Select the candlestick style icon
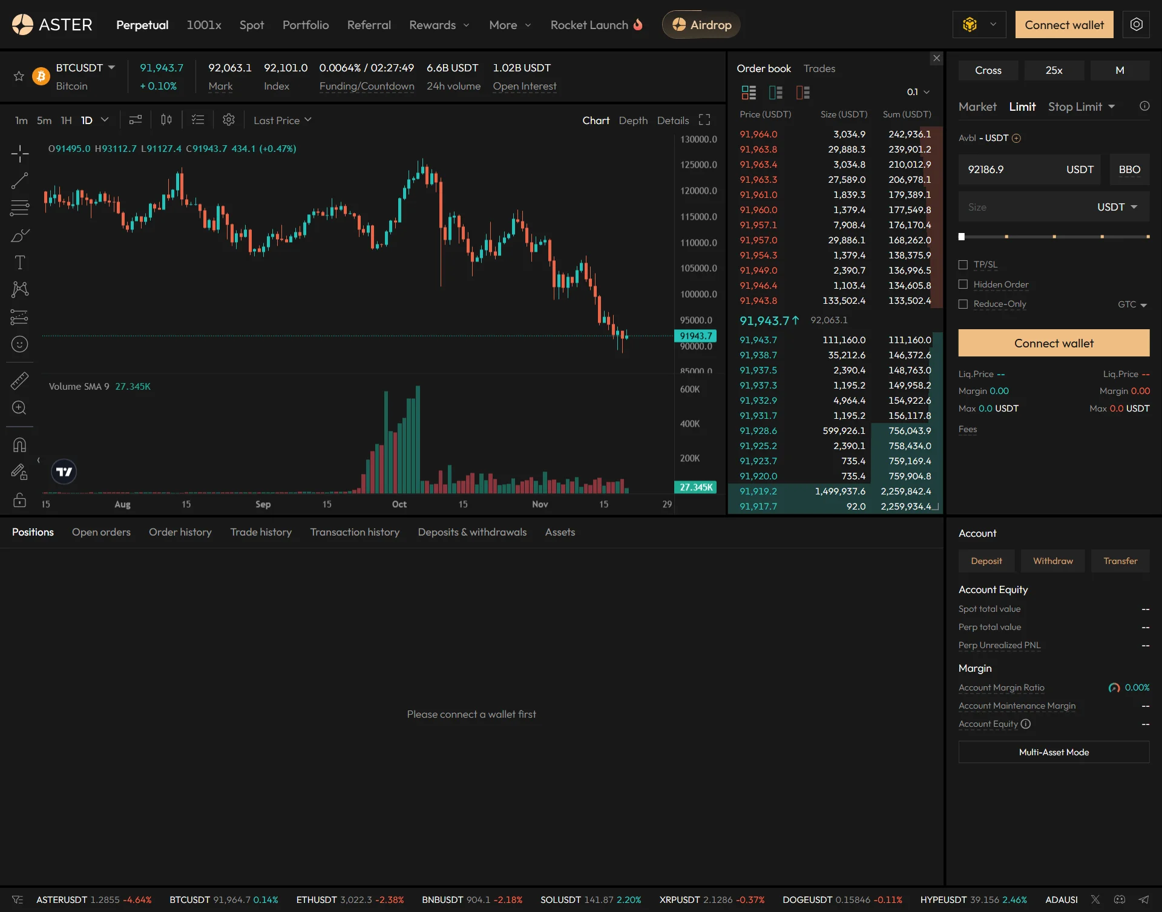Image resolution: width=1162 pixels, height=912 pixels. click(166, 120)
